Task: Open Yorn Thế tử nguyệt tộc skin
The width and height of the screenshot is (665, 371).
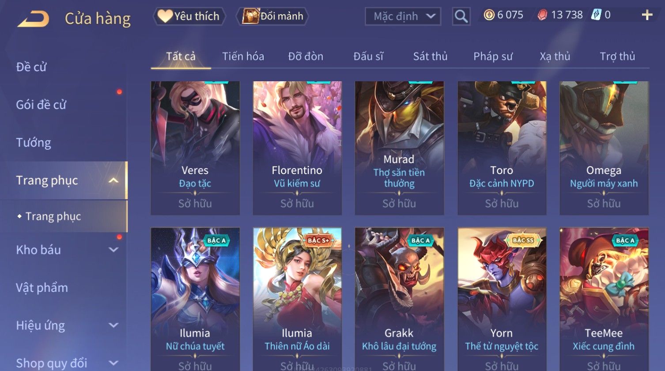Action: (502, 299)
